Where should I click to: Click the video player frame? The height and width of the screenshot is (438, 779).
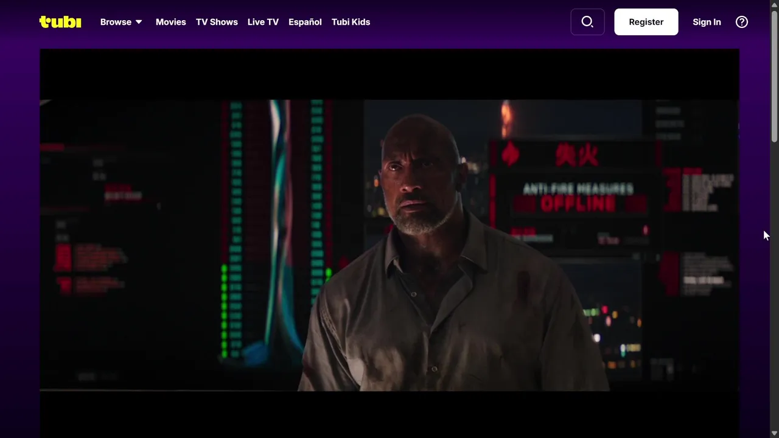pyautogui.click(x=389, y=243)
